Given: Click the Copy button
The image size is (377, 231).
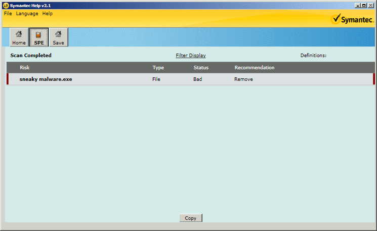Looking at the screenshot, I should pyautogui.click(x=191, y=218).
